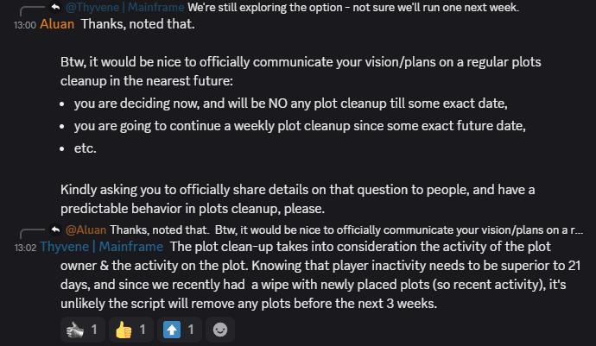The width and height of the screenshot is (596, 346).
Task: Click the 13:02 message timestamp
Action: (x=24, y=248)
